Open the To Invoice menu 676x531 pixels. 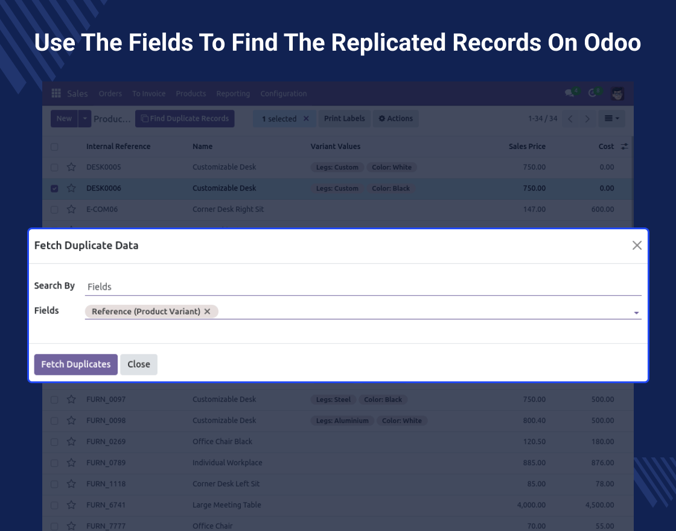tap(148, 94)
